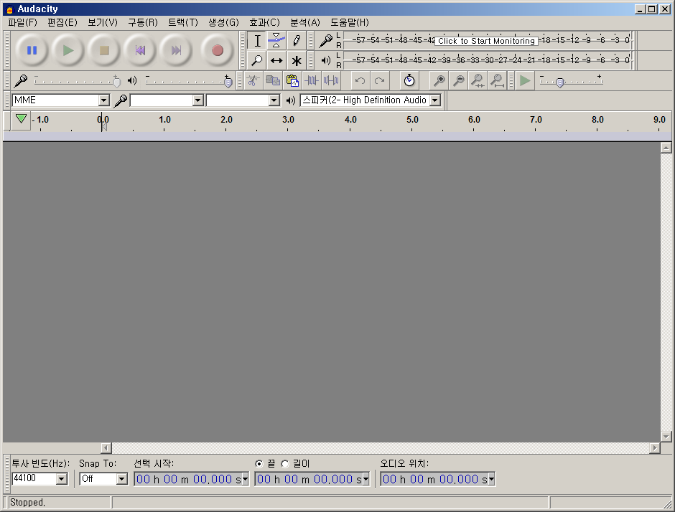Viewport: 675px width, 512px height.
Task: Open the 생성(G) menu
Action: tap(223, 22)
